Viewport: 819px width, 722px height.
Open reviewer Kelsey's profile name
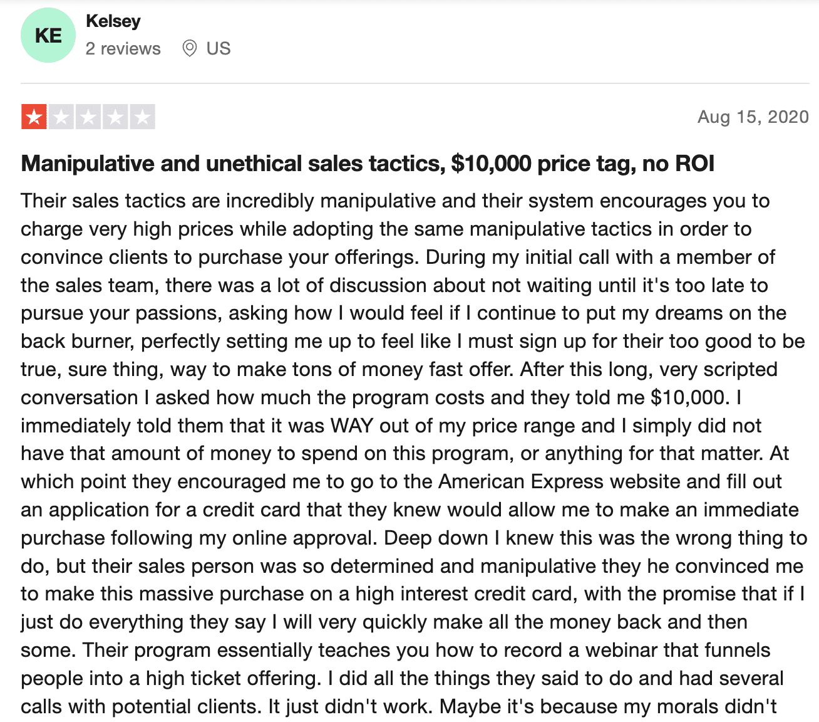coord(113,21)
